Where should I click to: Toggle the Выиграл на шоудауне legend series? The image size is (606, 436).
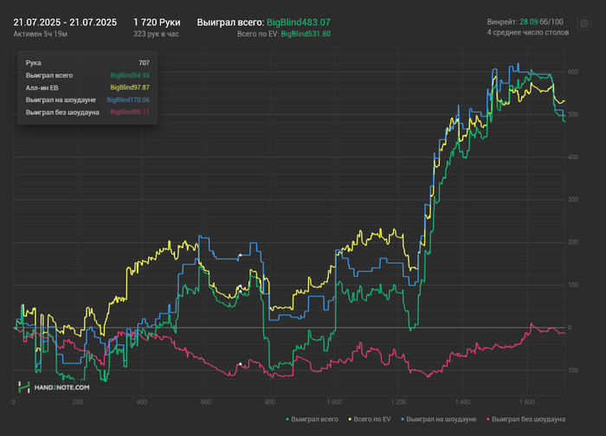pyautogui.click(x=438, y=419)
